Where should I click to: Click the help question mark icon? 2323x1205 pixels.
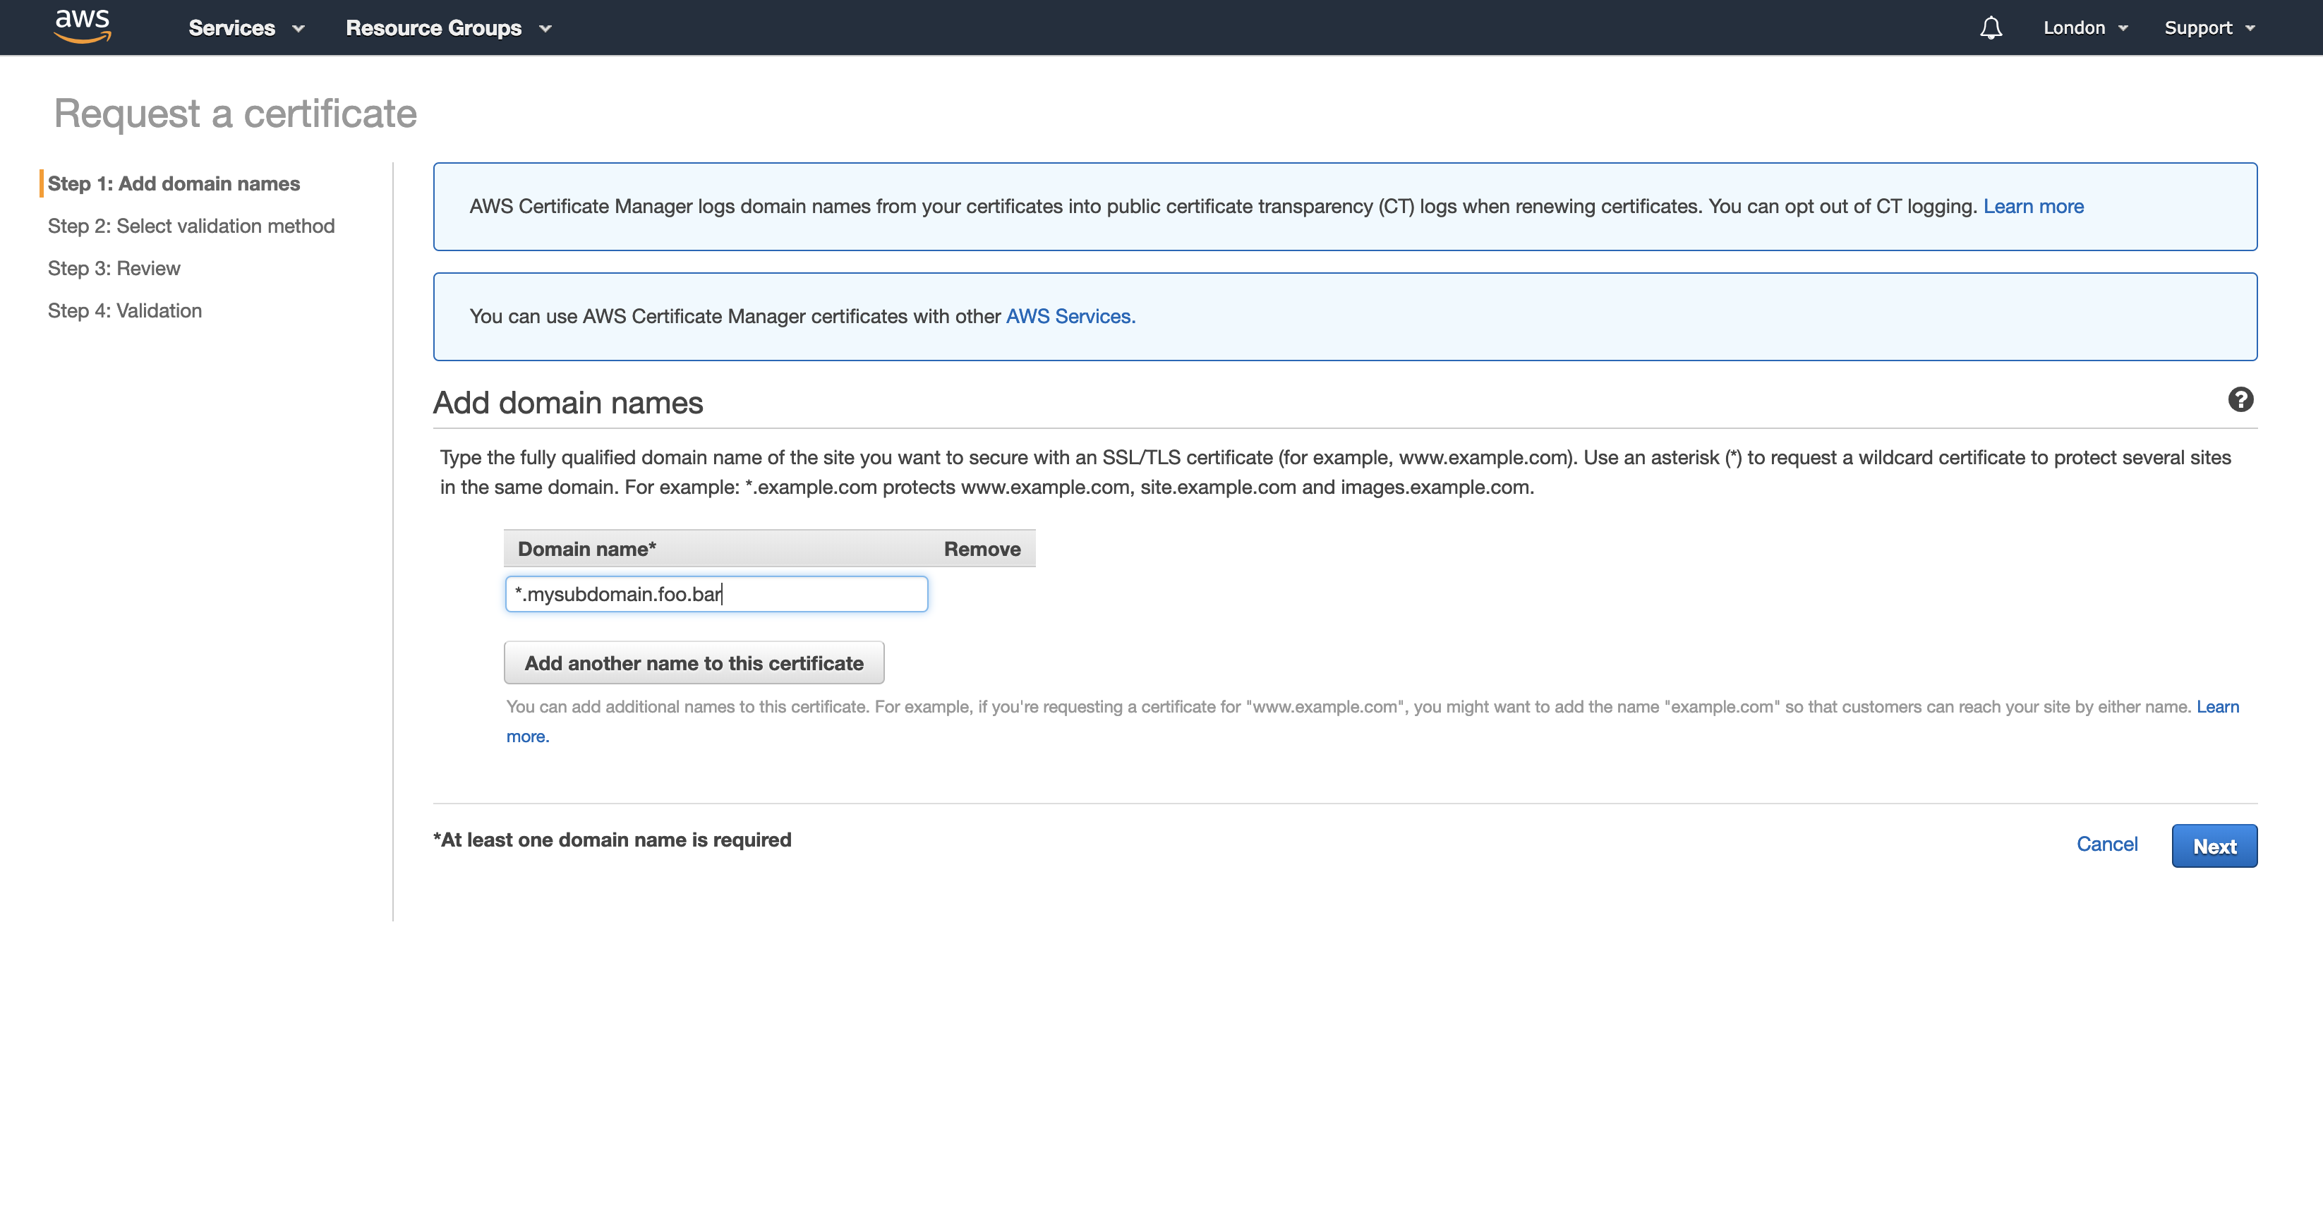tap(2240, 399)
